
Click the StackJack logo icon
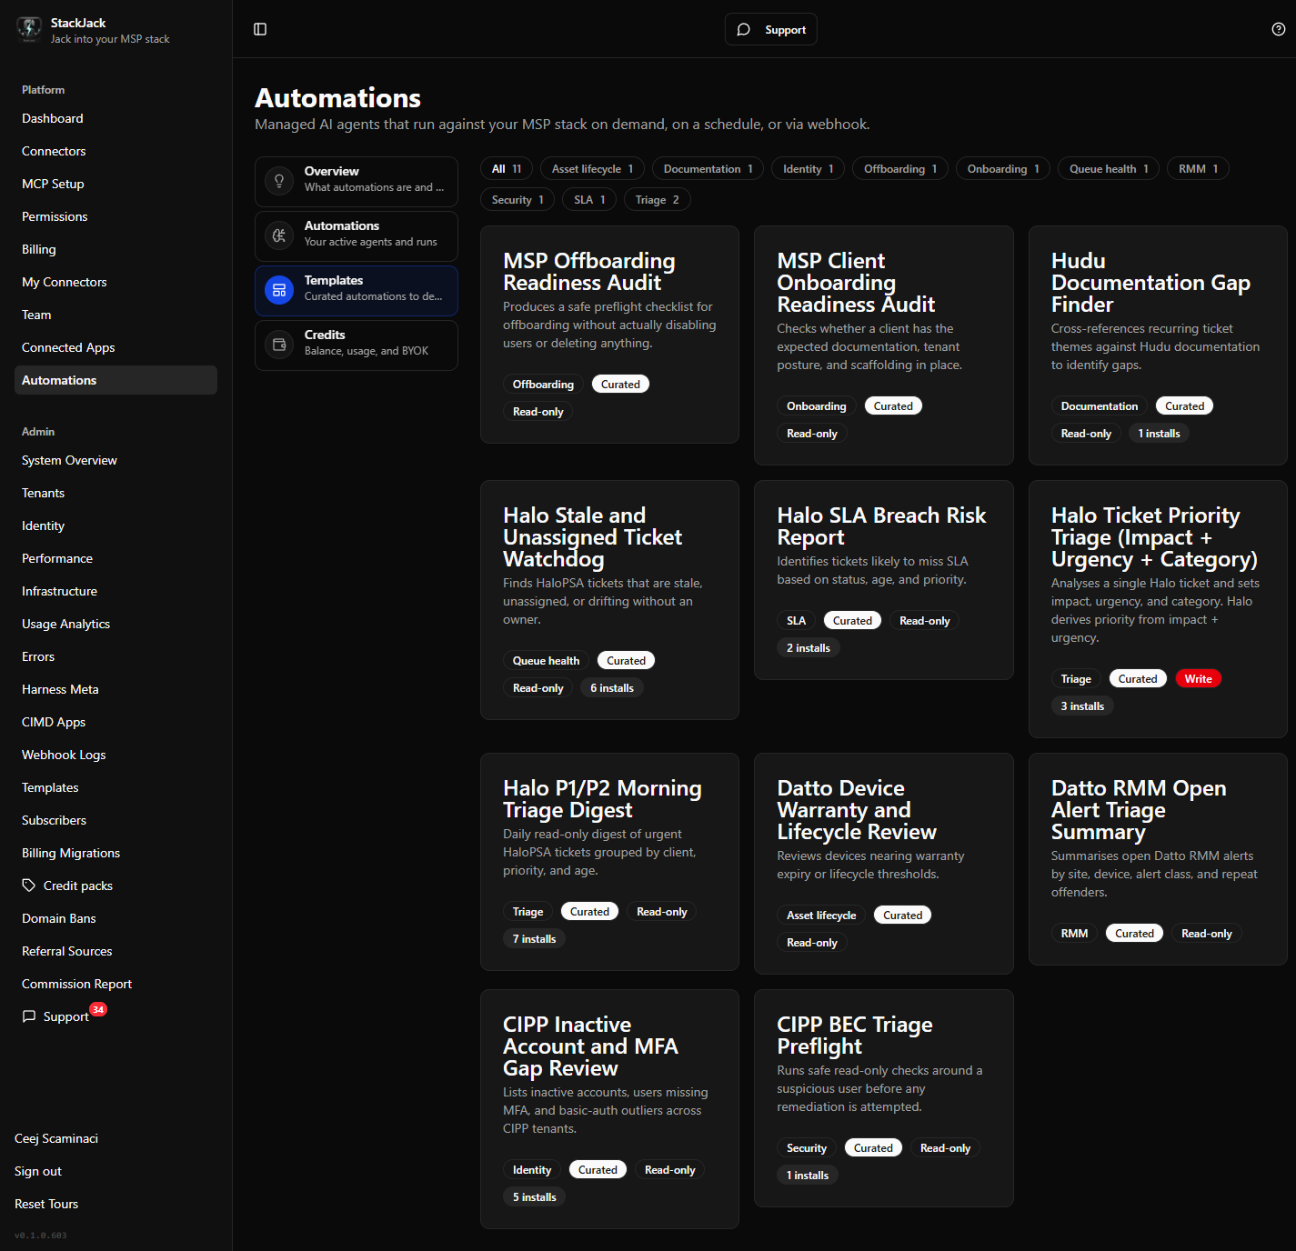tap(29, 29)
